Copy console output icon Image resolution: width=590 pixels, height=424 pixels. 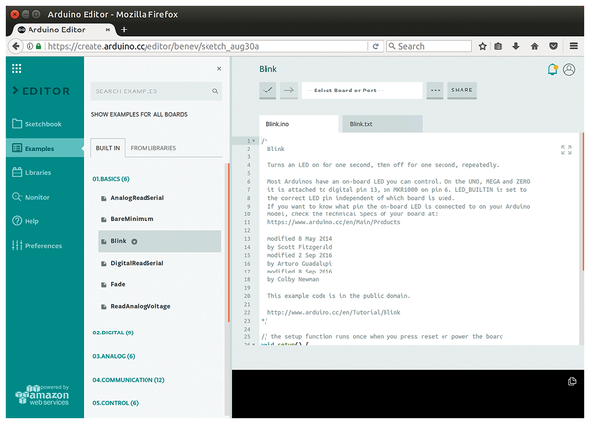coord(572,382)
